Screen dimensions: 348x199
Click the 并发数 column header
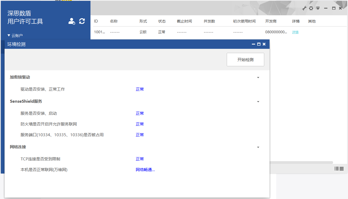click(x=209, y=21)
